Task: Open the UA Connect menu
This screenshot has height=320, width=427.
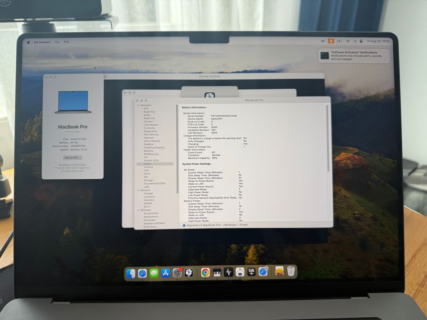Action: pyautogui.click(x=42, y=42)
